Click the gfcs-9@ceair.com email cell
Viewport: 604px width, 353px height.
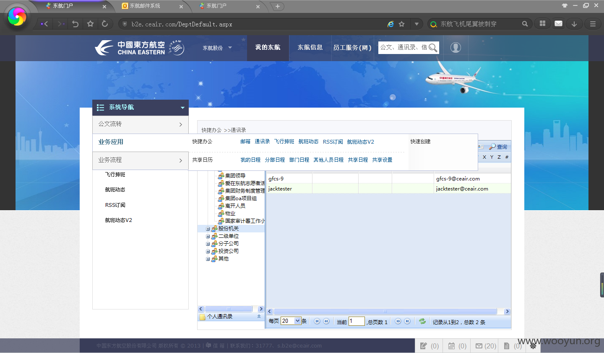pos(458,179)
